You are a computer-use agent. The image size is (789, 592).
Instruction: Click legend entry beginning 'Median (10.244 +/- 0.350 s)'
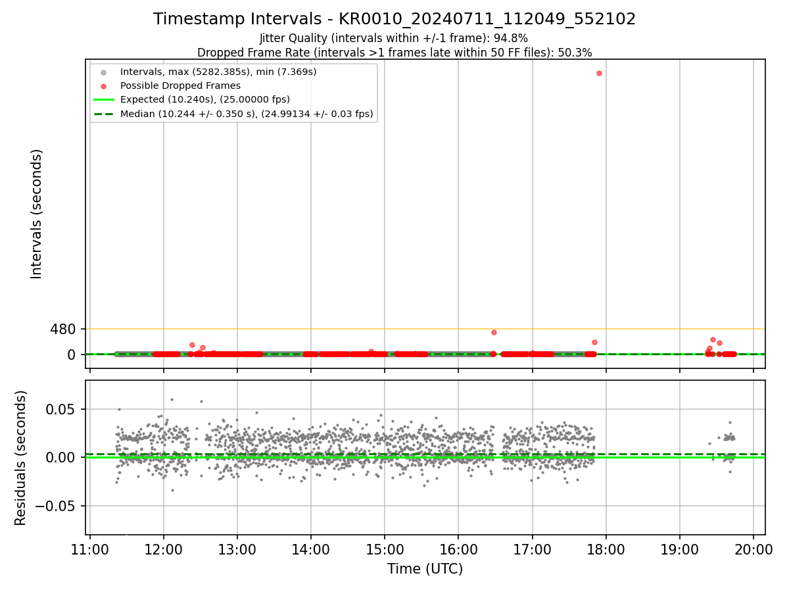(247, 114)
